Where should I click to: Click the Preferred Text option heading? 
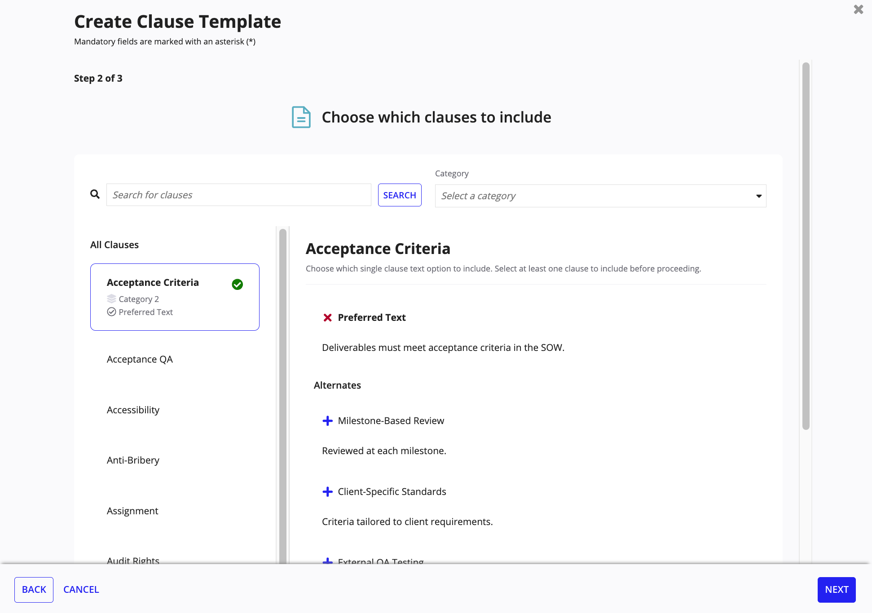pyautogui.click(x=371, y=318)
